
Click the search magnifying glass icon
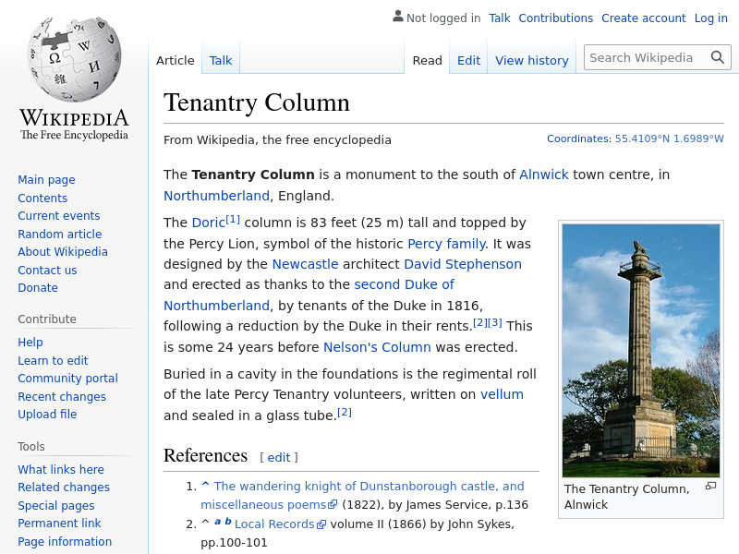[718, 58]
